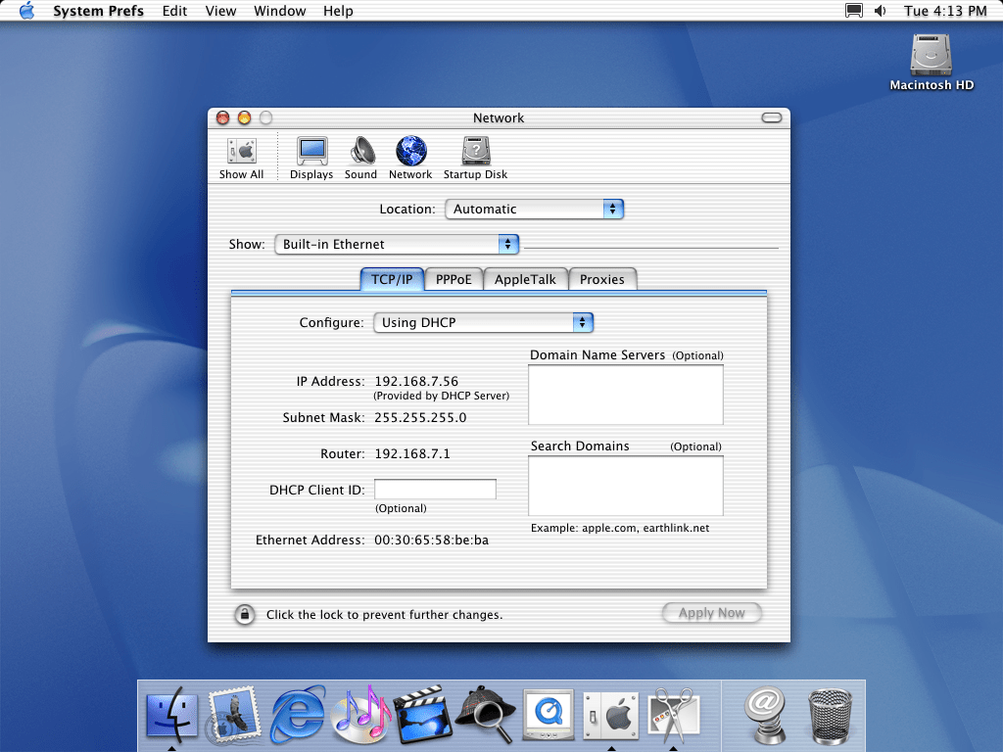Expand the Location dropdown
1003x752 pixels.
[x=534, y=209]
